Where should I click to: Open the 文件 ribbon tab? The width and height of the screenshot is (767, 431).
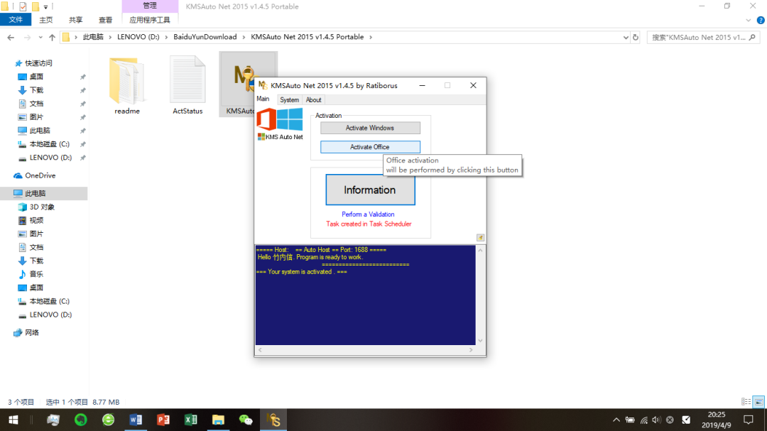coord(16,20)
